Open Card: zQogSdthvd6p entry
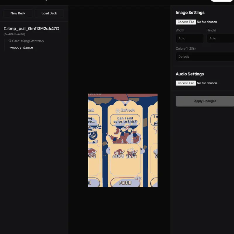234x234 pixels. [28, 41]
